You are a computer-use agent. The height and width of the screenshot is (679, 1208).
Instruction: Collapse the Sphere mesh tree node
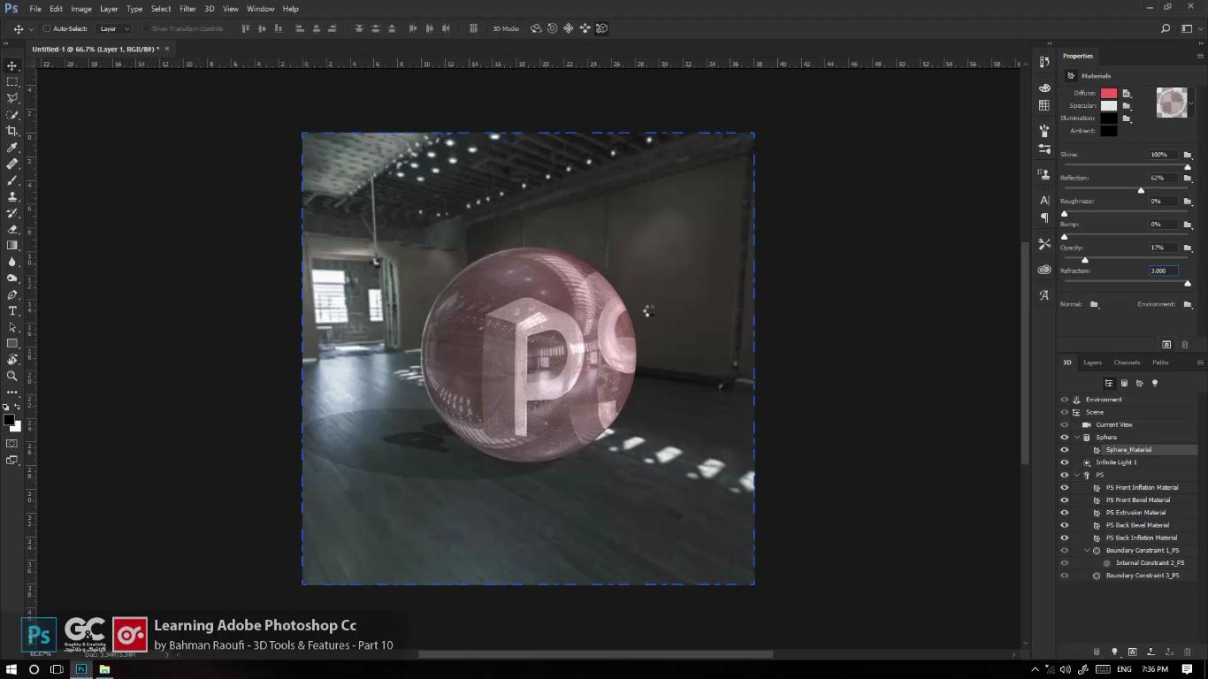1077,437
